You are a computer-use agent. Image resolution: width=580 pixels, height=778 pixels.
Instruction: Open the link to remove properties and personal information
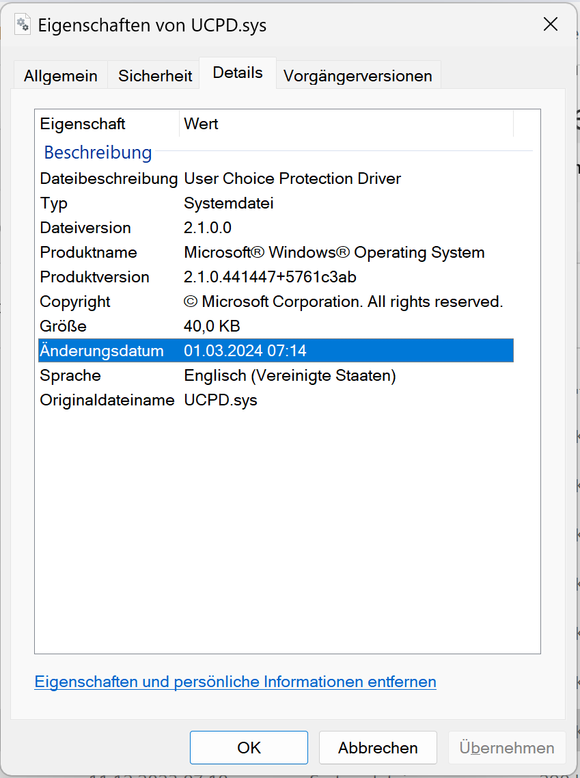coord(235,682)
